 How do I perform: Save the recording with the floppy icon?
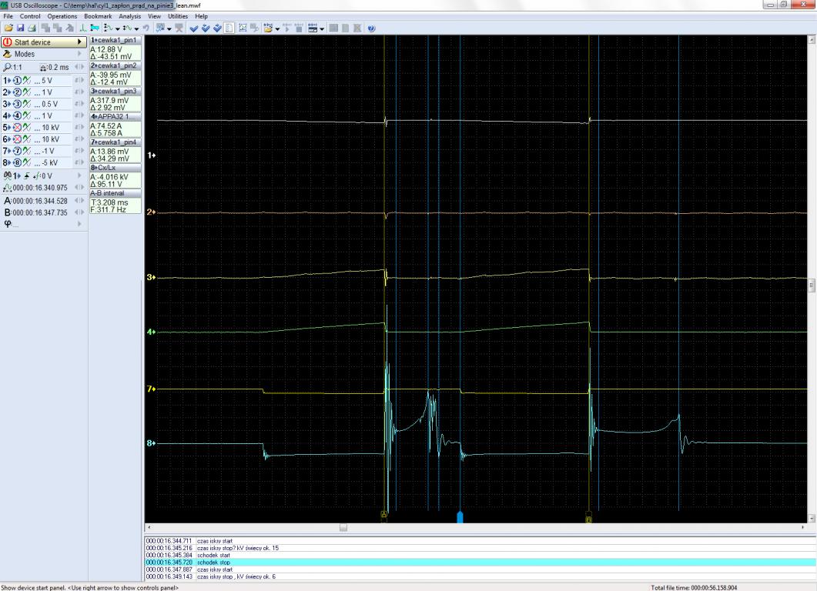coord(20,28)
